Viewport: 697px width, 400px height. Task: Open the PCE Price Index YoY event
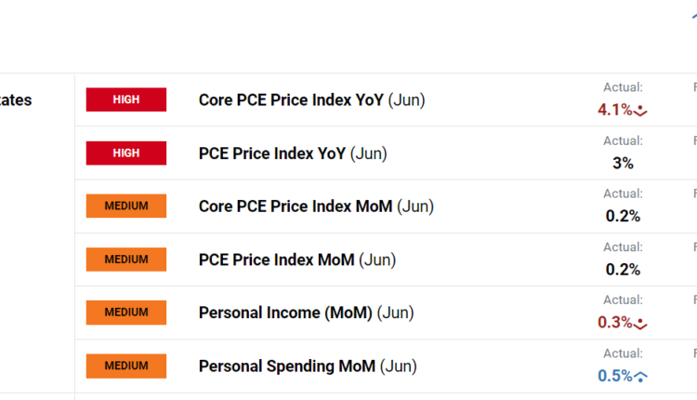(x=293, y=153)
